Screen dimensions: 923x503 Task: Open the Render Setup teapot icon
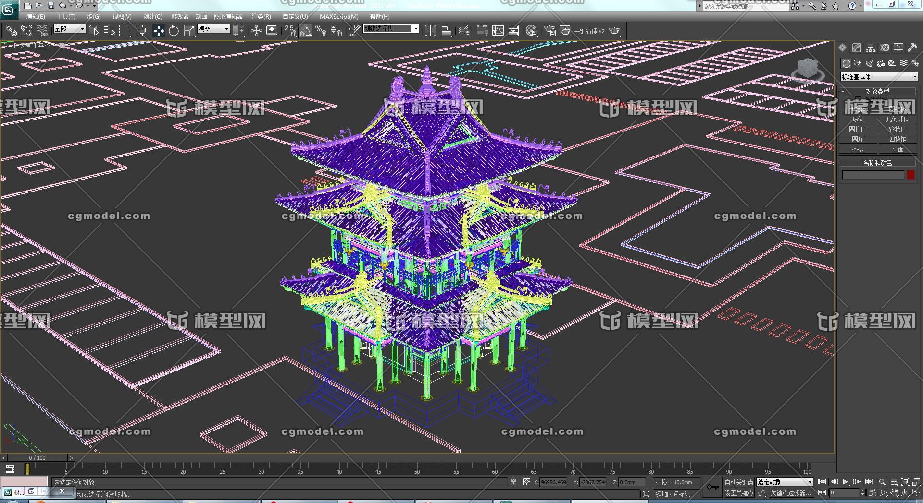coord(550,31)
